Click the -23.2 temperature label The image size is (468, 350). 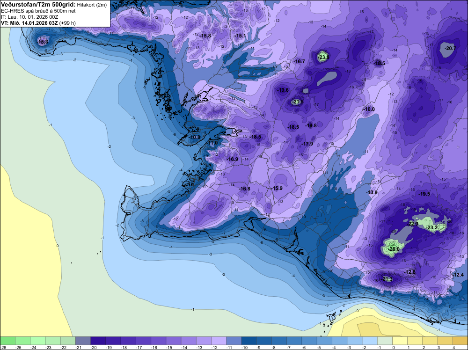point(432,228)
